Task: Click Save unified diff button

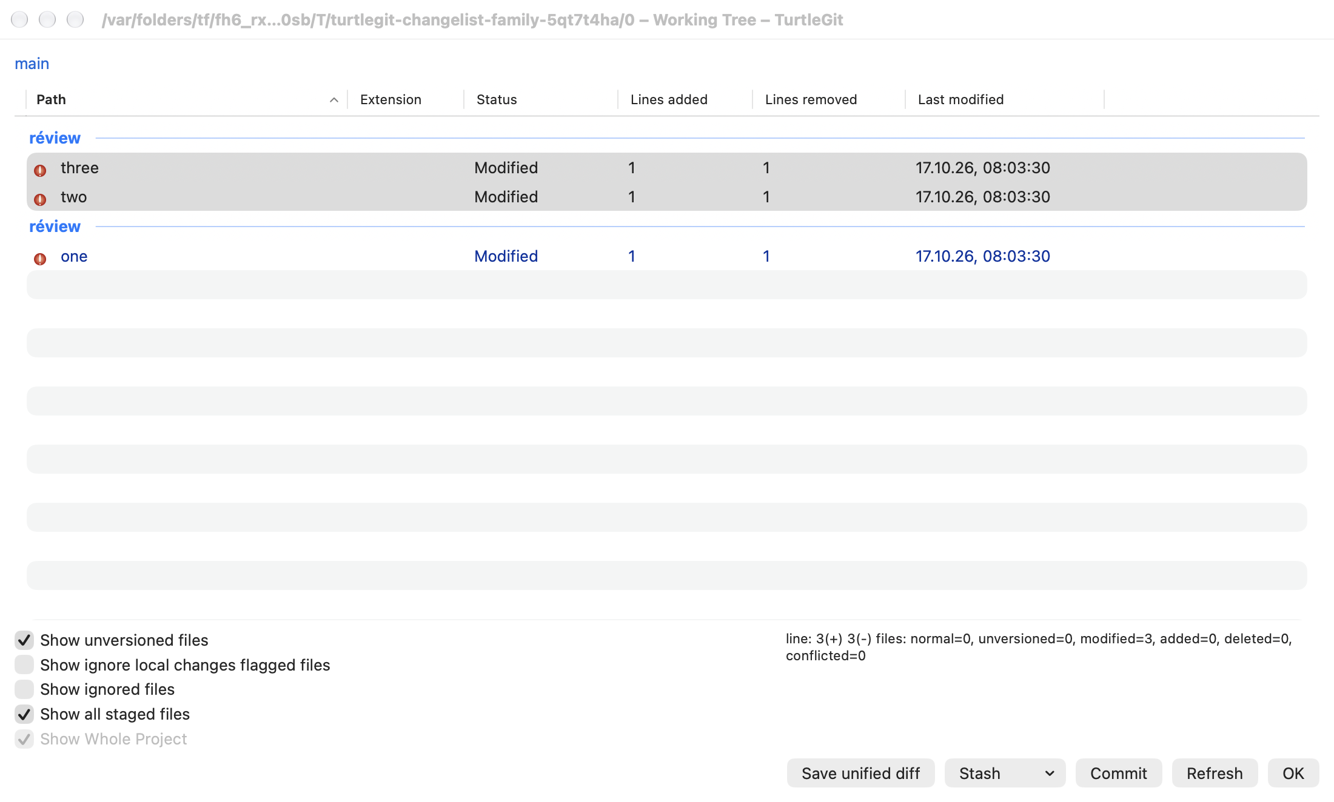Action: click(860, 774)
